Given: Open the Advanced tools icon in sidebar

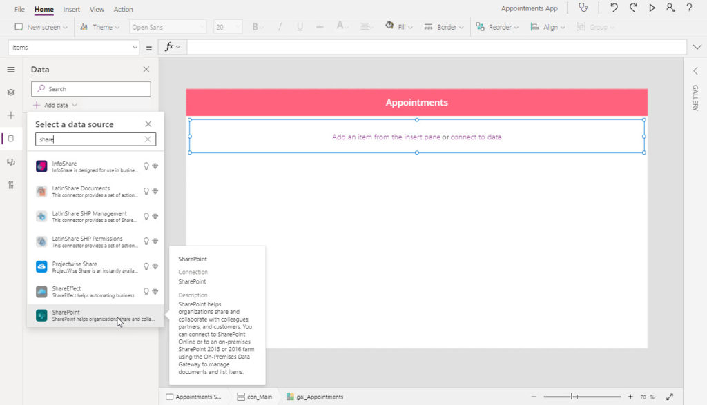Looking at the screenshot, I should tap(11, 185).
